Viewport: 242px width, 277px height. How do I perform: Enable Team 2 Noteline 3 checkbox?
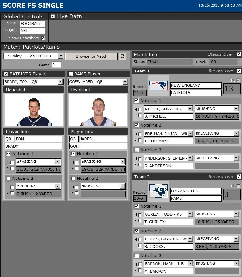[136, 255]
